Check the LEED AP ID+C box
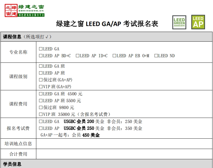 (78, 56)
